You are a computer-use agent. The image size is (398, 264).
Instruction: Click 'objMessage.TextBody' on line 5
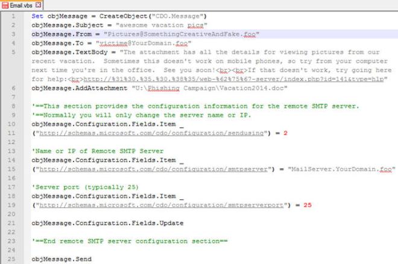pos(69,52)
